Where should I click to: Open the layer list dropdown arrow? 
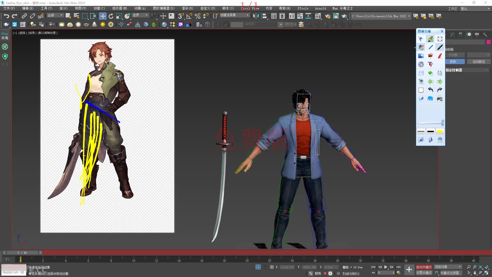pyautogui.click(x=281, y=24)
